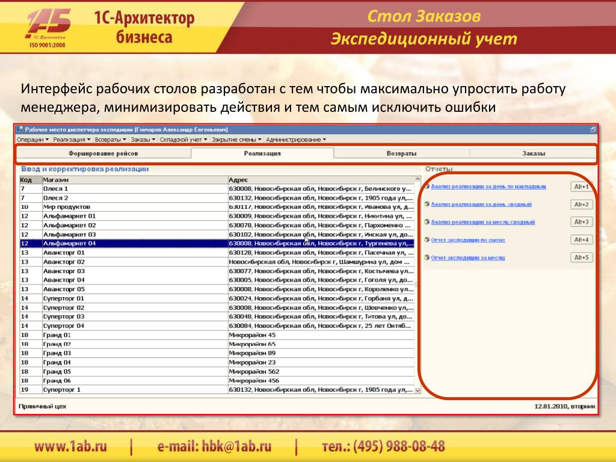Open 'Отчет экспедиции за месяц' link
Screen dimensions: 616x462
468,257
